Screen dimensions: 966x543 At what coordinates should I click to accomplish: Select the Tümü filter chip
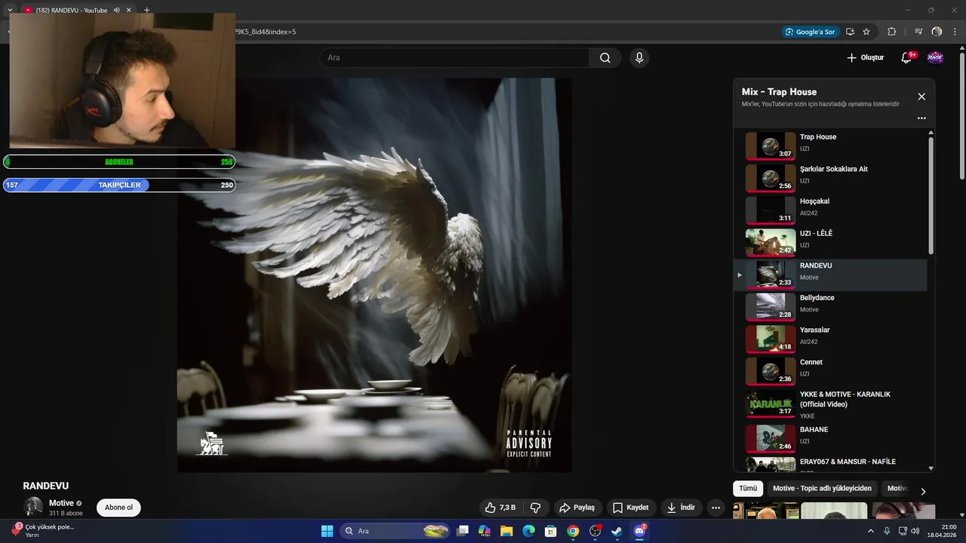(x=748, y=489)
